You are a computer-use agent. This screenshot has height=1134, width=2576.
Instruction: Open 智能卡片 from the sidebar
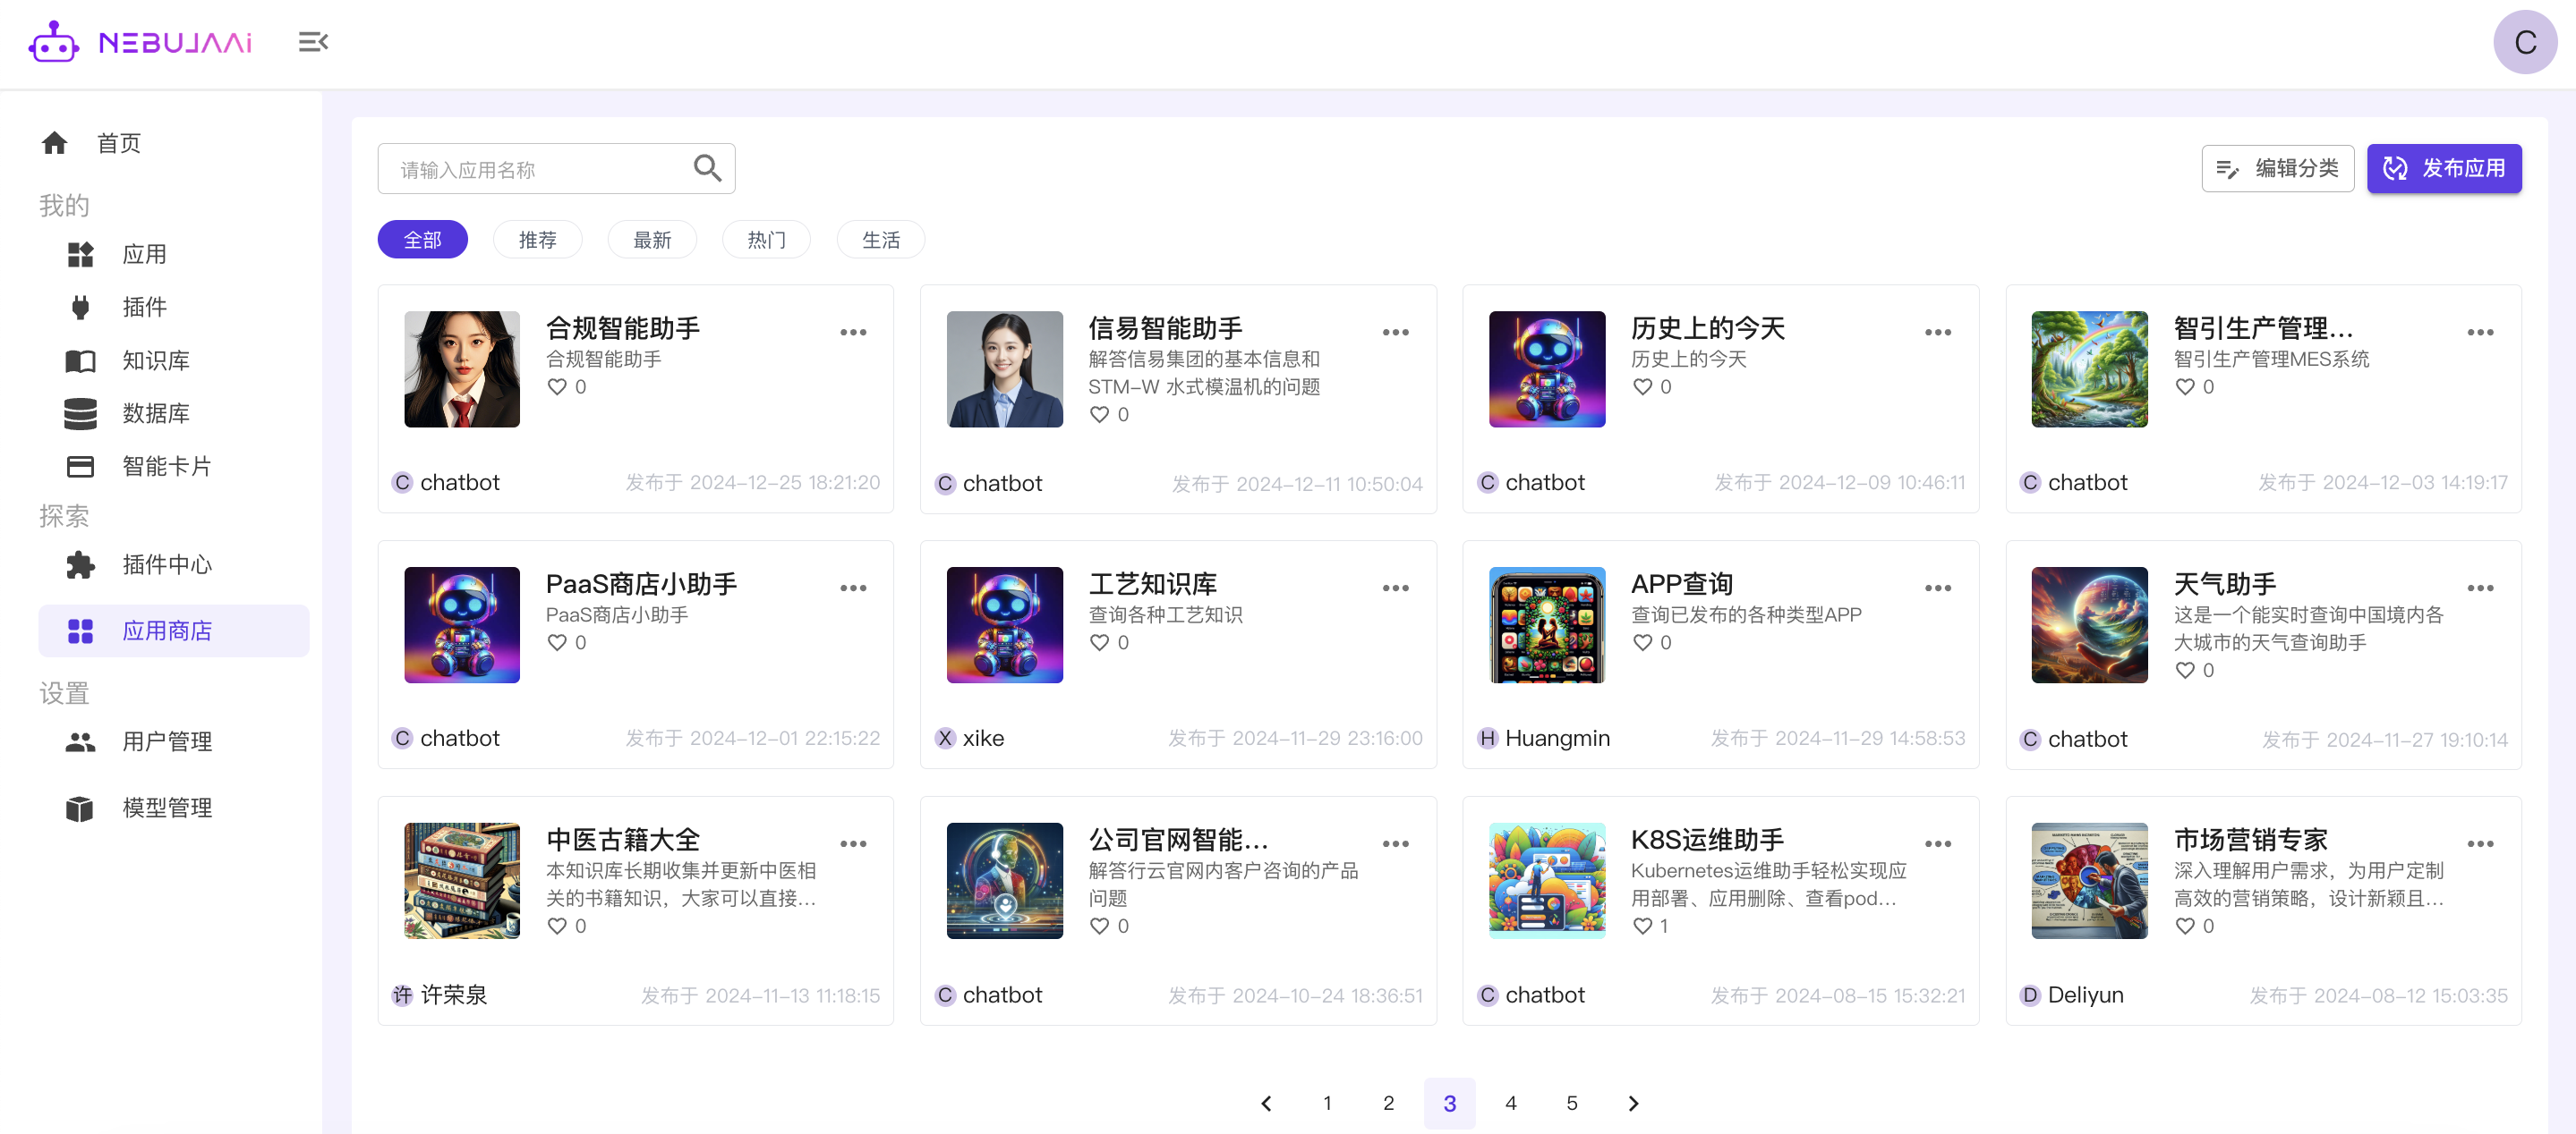[x=167, y=466]
